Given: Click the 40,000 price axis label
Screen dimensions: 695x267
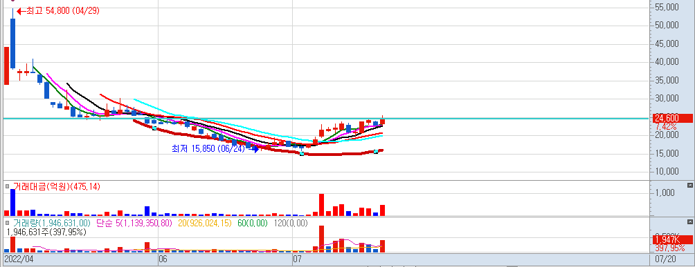Looking at the screenshot, I should [x=667, y=62].
